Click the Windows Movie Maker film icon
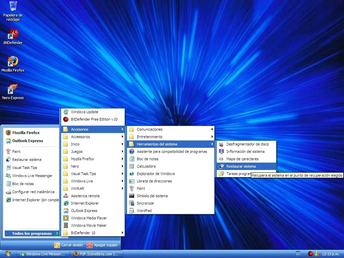Viewport: 344px width, 258px height. 66,225
